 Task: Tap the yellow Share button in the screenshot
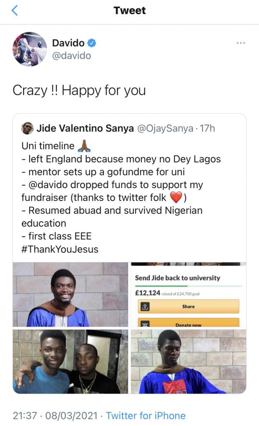(188, 306)
